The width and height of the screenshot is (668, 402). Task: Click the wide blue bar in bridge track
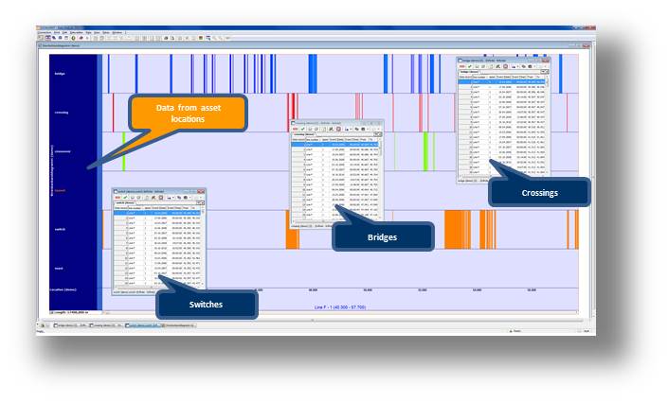(566, 73)
